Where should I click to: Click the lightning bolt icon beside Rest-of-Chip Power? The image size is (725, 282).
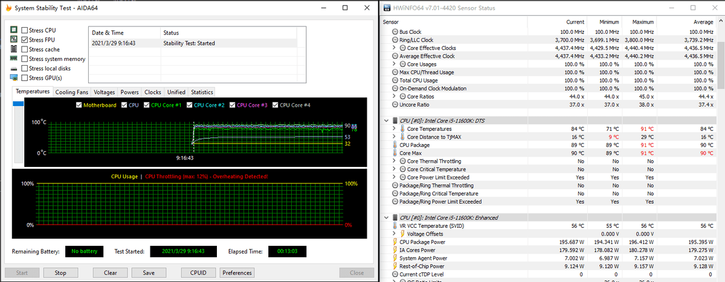pos(395,266)
